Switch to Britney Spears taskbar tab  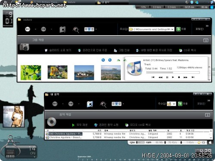44,2
